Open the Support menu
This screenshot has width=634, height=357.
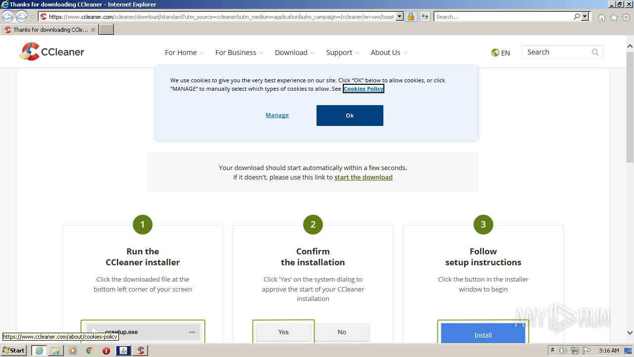(x=343, y=53)
